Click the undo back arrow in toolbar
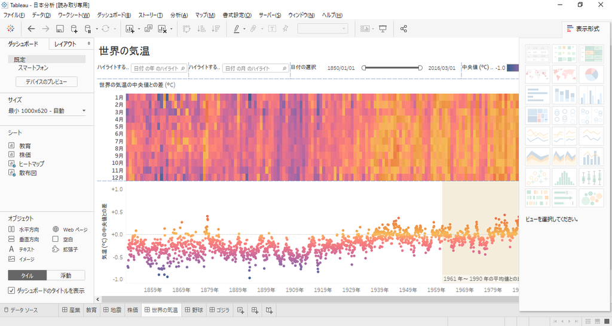The height and width of the screenshot is (326, 612). 31,29
